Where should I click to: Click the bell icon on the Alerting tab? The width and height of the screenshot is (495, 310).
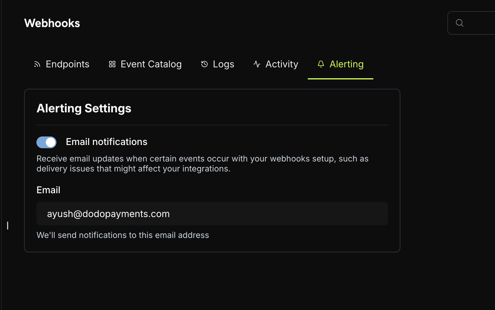coord(321,64)
